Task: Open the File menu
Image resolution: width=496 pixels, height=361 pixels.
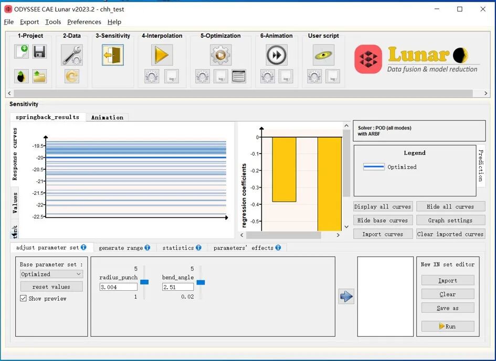Action: 9,22
